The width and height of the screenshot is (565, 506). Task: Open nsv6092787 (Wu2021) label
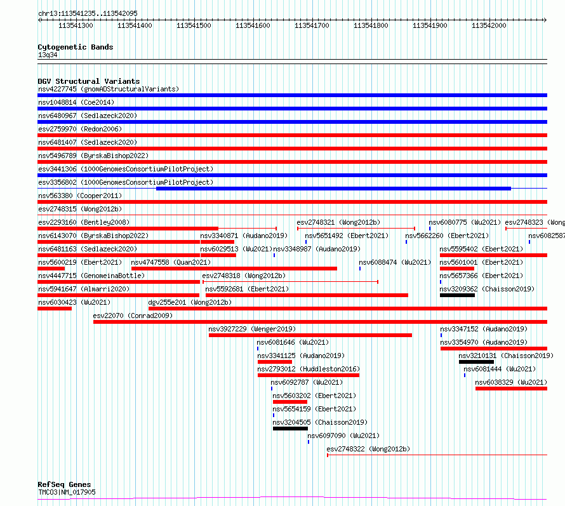307,382
